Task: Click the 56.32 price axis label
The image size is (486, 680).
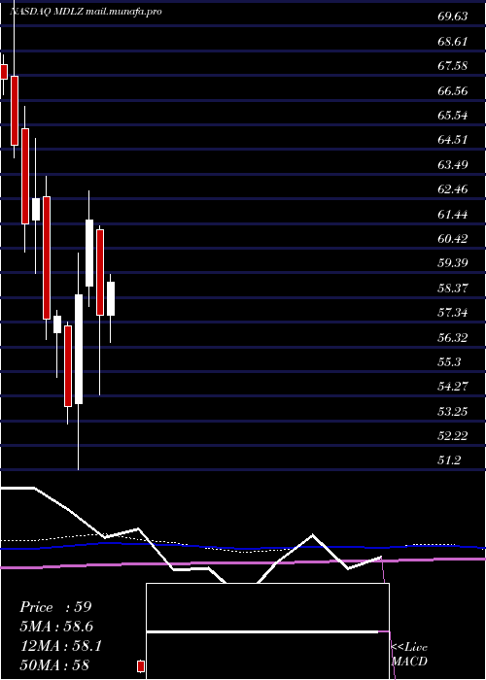Action: (x=453, y=337)
